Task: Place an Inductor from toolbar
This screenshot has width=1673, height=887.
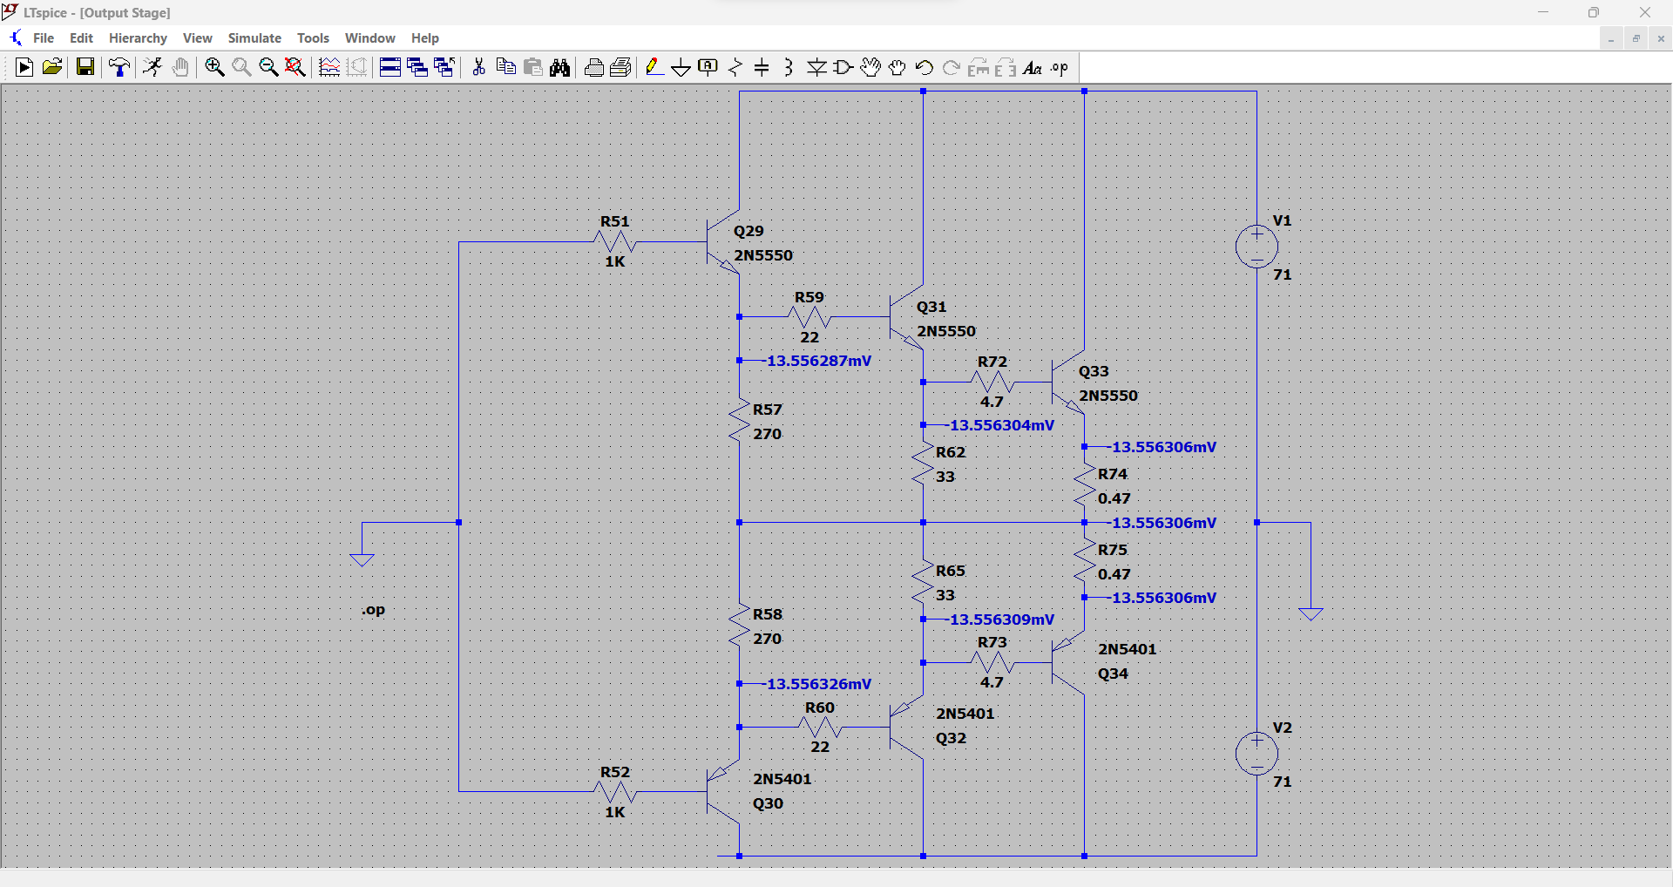Action: (789, 68)
